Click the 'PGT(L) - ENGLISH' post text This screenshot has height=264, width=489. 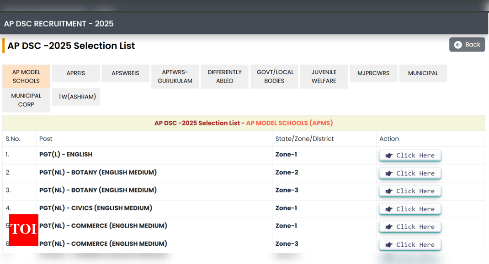pos(66,155)
